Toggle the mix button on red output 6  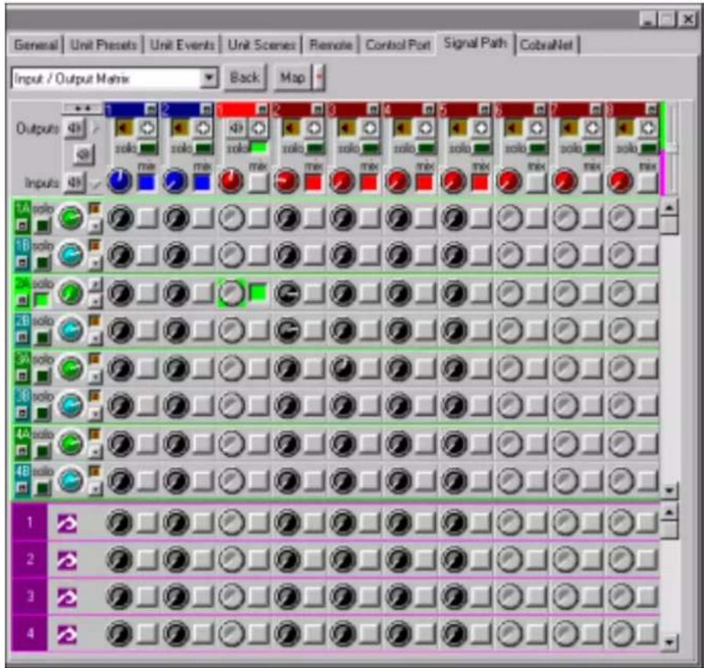pyautogui.click(x=537, y=182)
